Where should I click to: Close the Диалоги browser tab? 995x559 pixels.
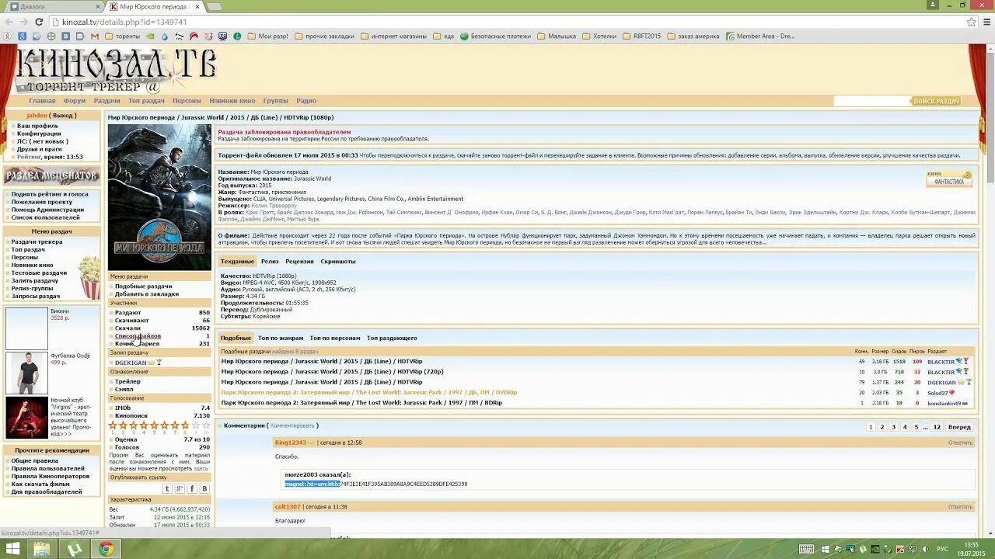tap(98, 7)
